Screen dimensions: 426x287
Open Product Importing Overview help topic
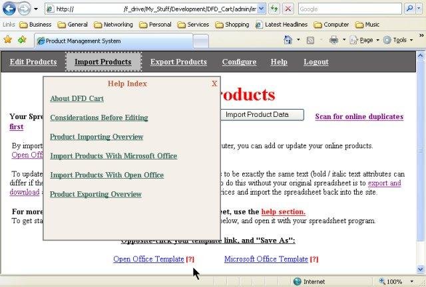[97, 137]
